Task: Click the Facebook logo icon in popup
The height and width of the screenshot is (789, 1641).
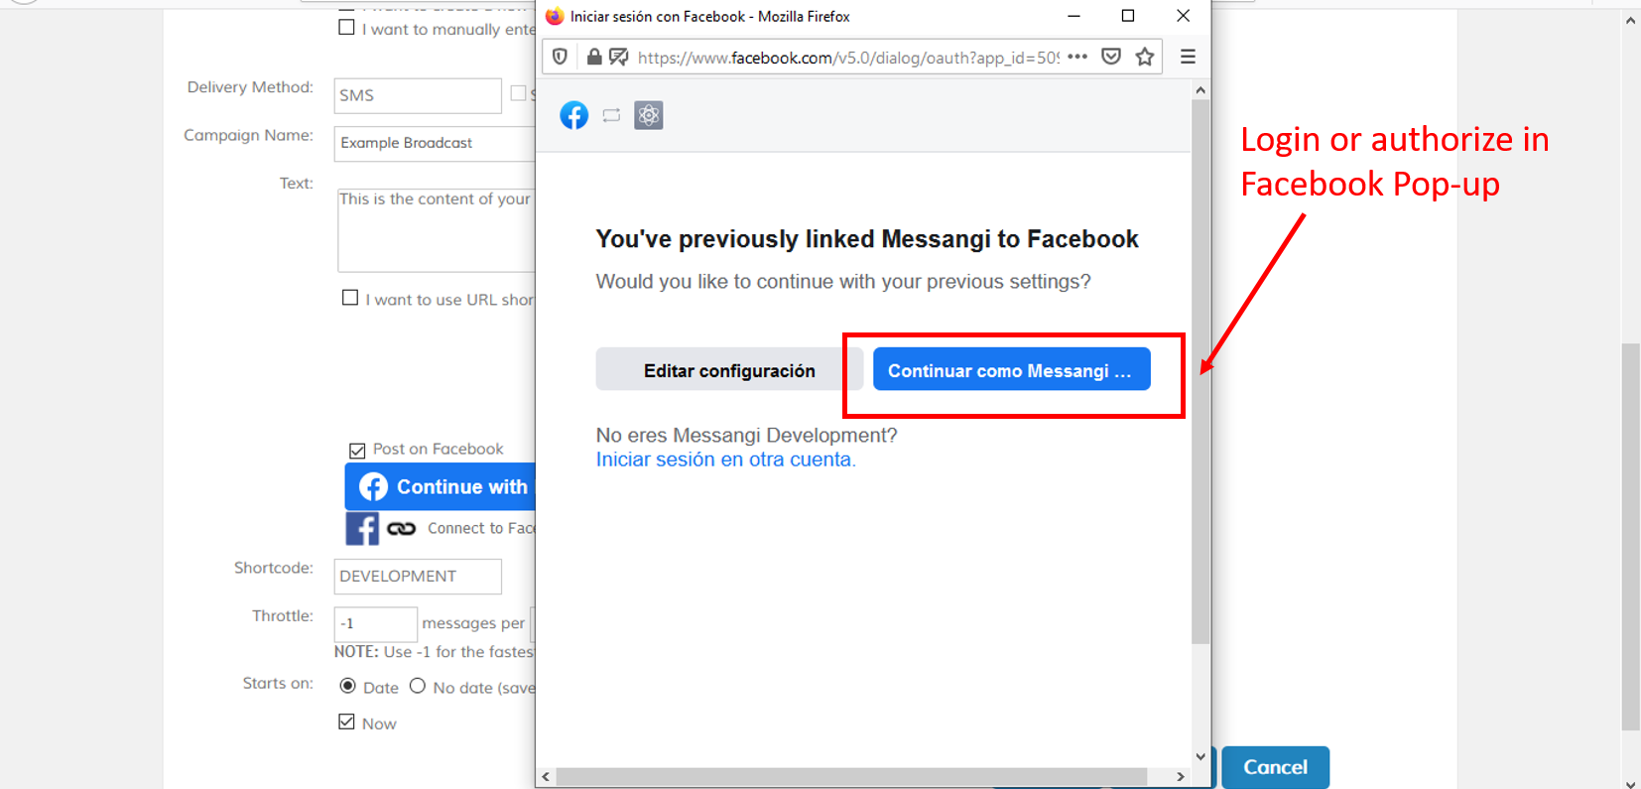Action: (573, 115)
